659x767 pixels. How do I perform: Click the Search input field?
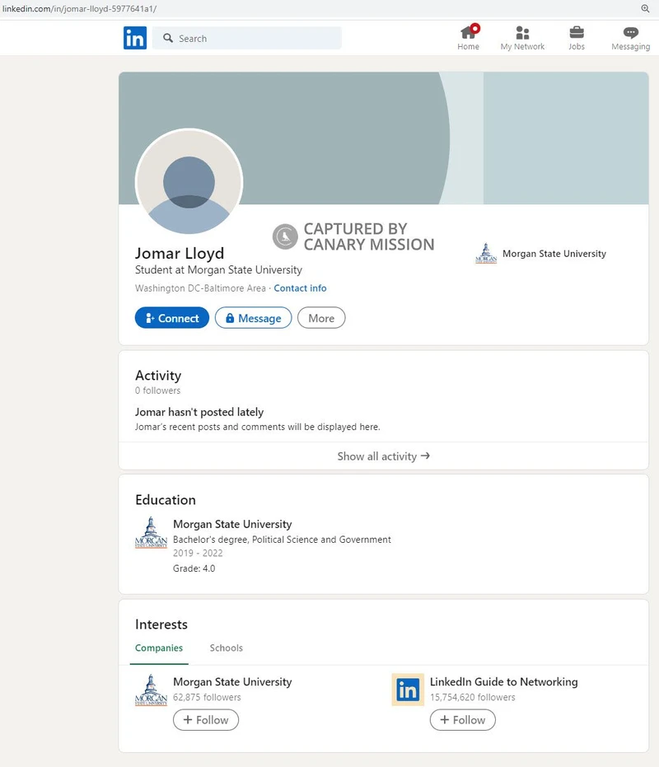tap(247, 38)
